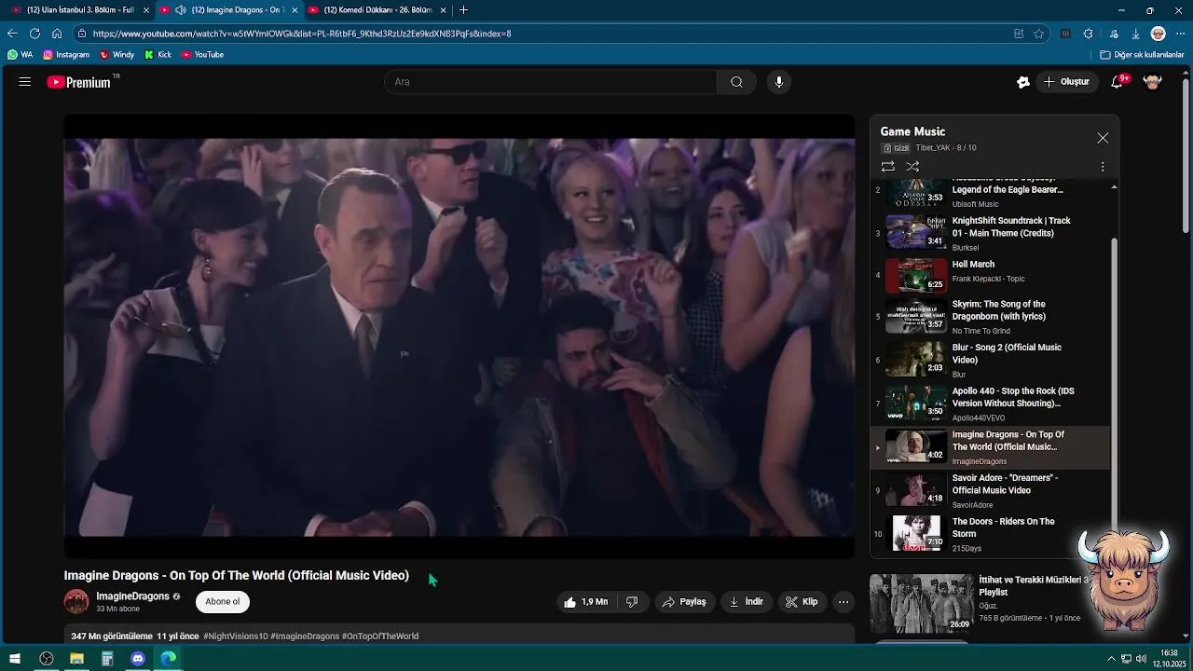Dislike the Imagine Dragons video

click(x=632, y=602)
